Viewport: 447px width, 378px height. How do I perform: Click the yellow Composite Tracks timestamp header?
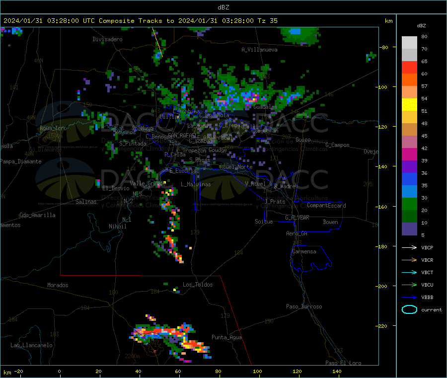pyautogui.click(x=140, y=21)
